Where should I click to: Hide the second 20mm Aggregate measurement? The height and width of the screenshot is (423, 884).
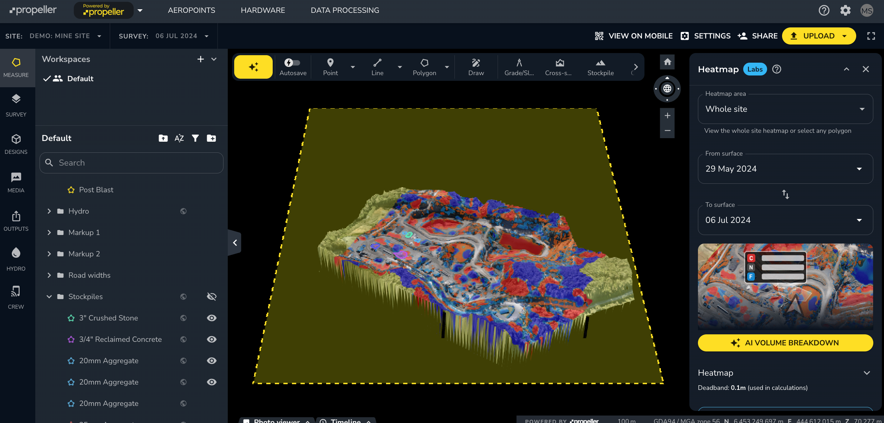pyautogui.click(x=212, y=382)
